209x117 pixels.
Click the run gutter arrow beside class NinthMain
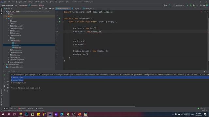(x=60, y=19)
